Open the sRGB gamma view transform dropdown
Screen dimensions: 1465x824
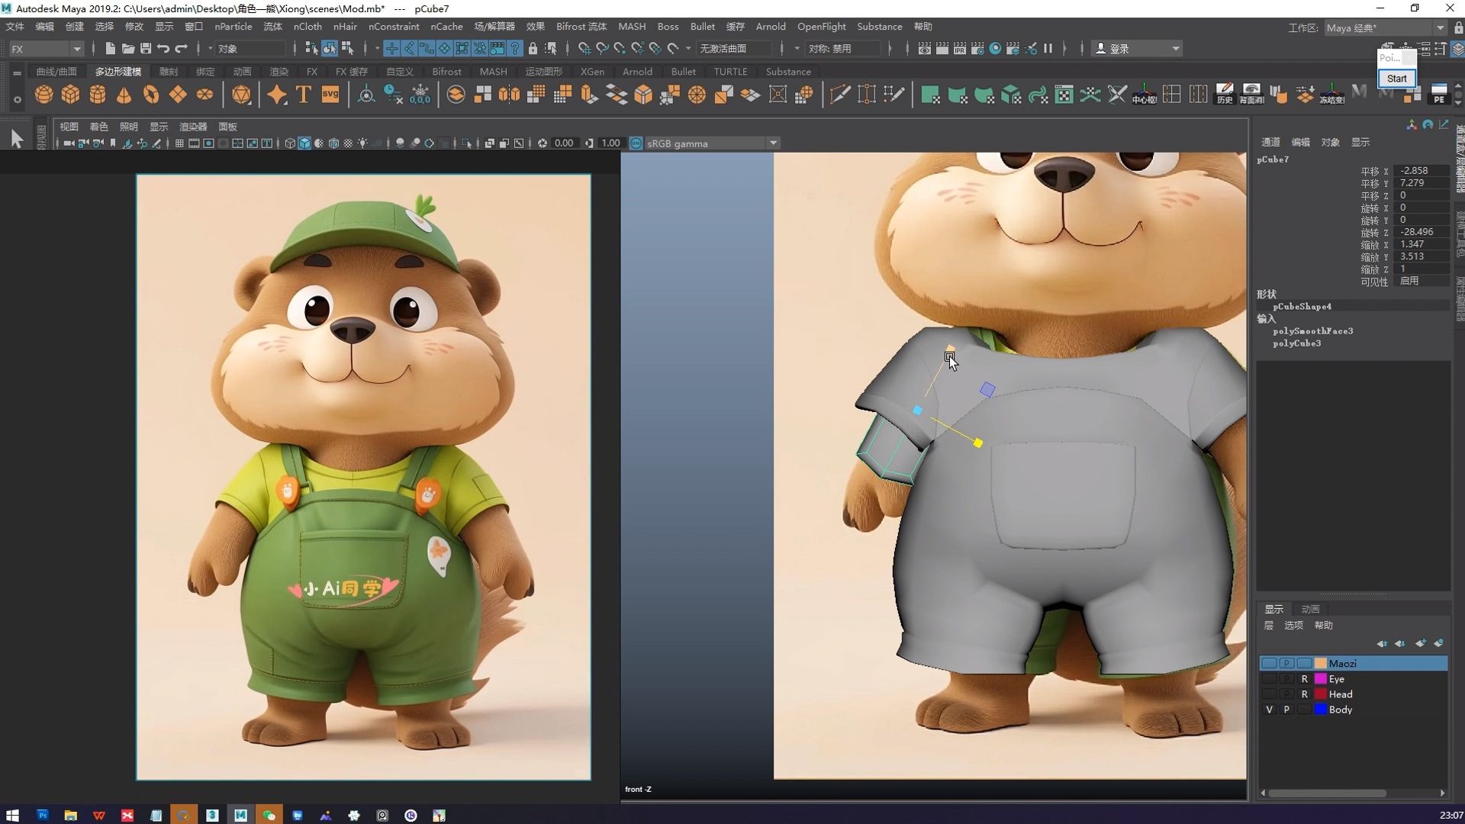773,143
